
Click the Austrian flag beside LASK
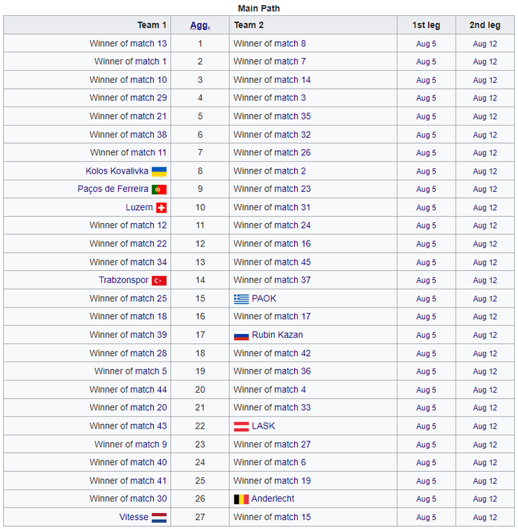(241, 426)
